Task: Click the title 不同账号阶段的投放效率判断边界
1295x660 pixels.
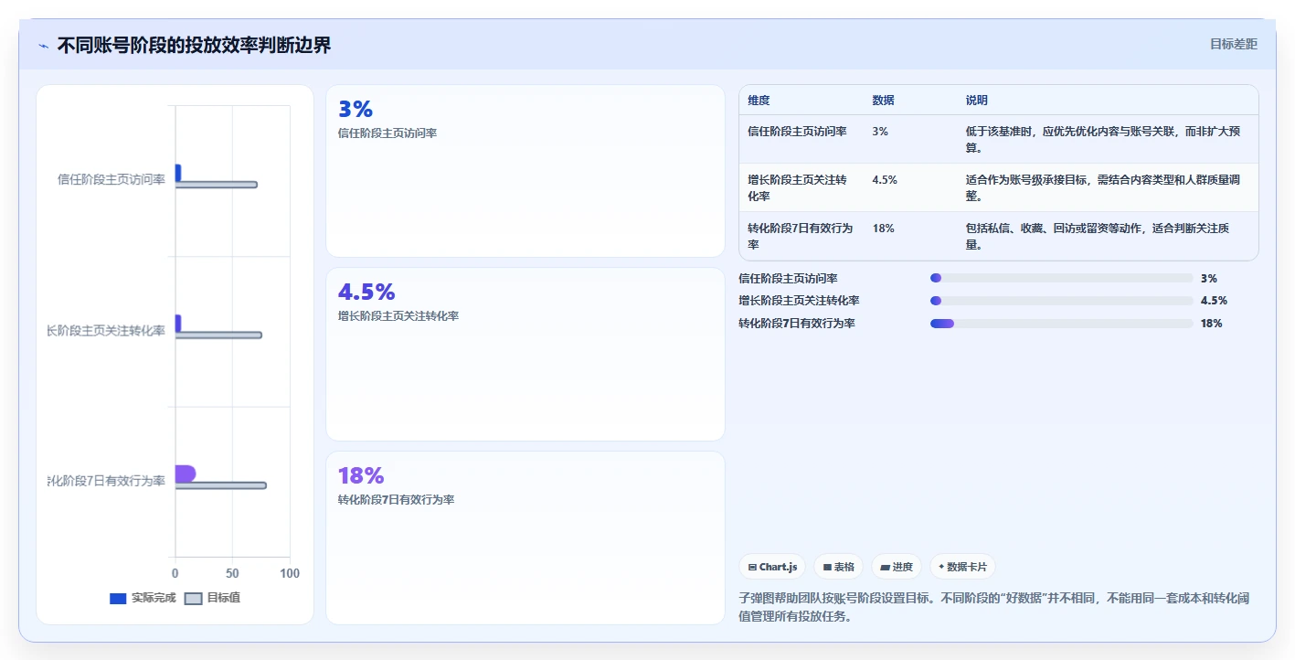Action: (194, 45)
